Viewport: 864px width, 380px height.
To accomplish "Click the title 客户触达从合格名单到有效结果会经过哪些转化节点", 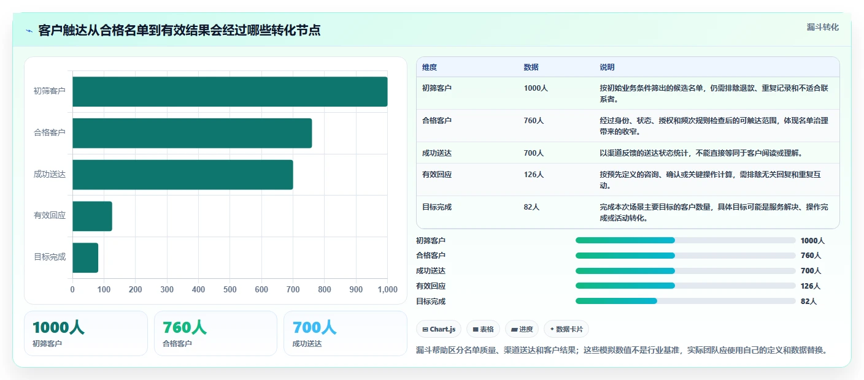I will tap(179, 31).
